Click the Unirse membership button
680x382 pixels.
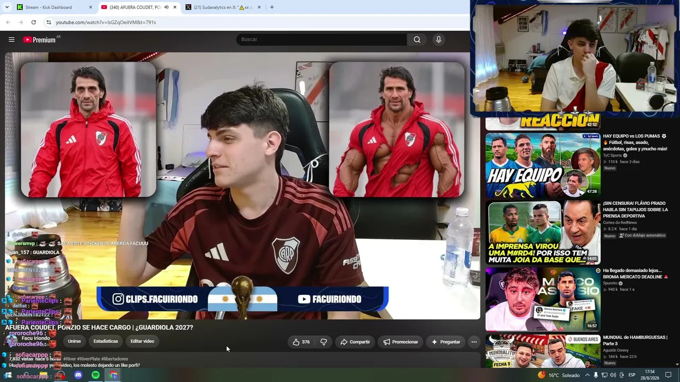click(74, 341)
